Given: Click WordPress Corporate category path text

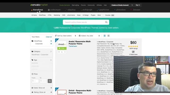Looking at the screenshot, I should point(40,55).
